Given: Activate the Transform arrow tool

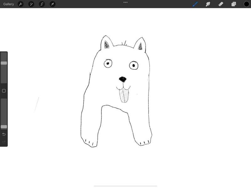Looking at the screenshot, I should click(52, 4).
